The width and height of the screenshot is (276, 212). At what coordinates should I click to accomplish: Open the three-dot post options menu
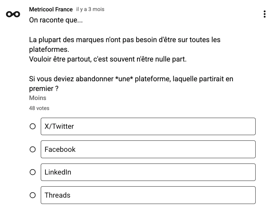tap(264, 14)
